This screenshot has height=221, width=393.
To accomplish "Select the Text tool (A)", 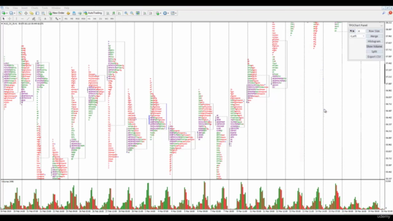I will (x=45, y=19).
